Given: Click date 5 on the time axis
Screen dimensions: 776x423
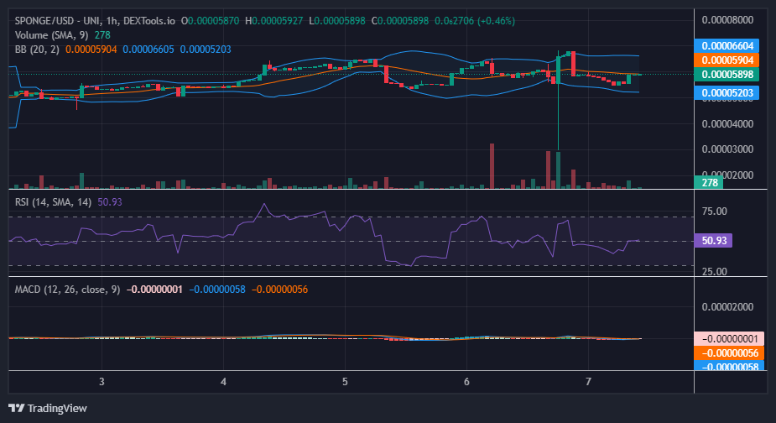Looking at the screenshot, I should [x=345, y=382].
